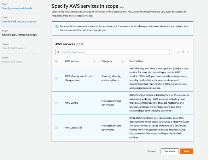This screenshot has height=160, width=209.
Task: Toggle the AWS Config row checkbox
Action: click(x=57, y=103)
